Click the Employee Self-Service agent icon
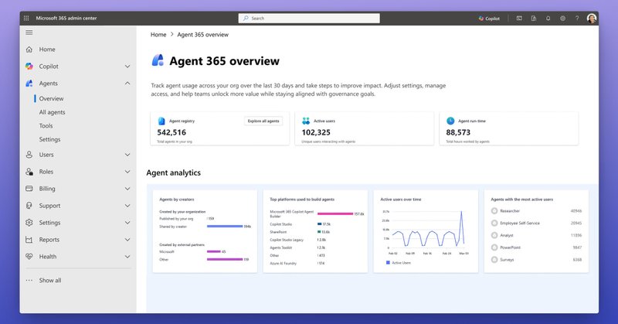The image size is (618, 324). click(x=494, y=223)
